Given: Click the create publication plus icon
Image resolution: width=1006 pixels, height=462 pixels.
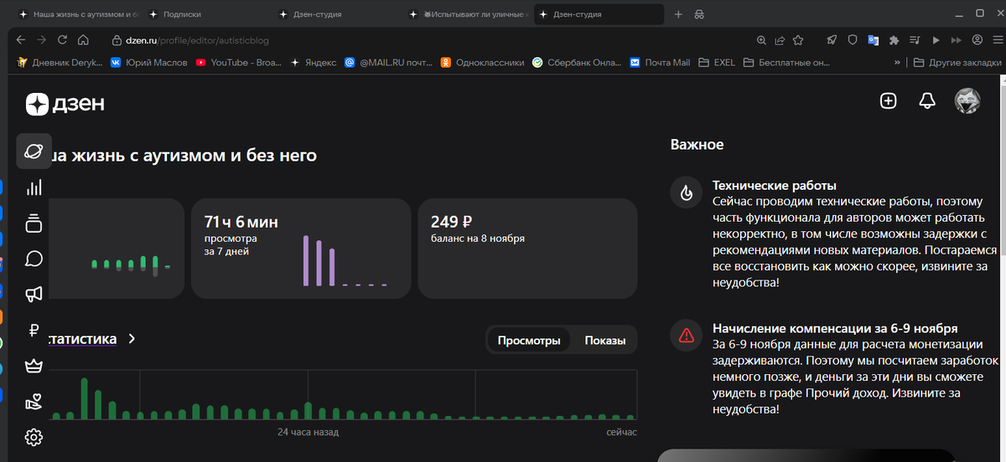Looking at the screenshot, I should point(888,101).
